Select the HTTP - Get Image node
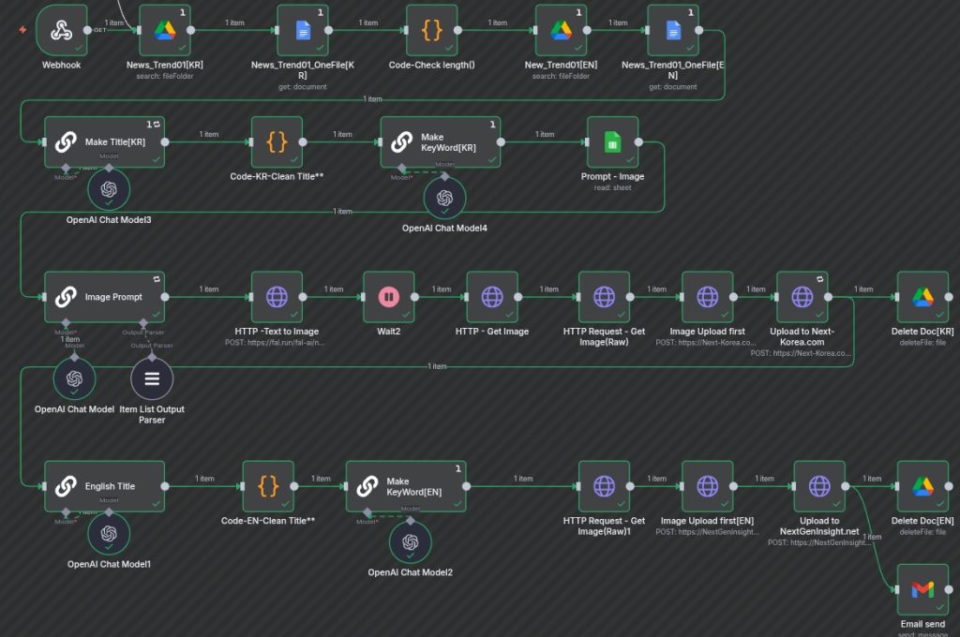 tap(492, 297)
